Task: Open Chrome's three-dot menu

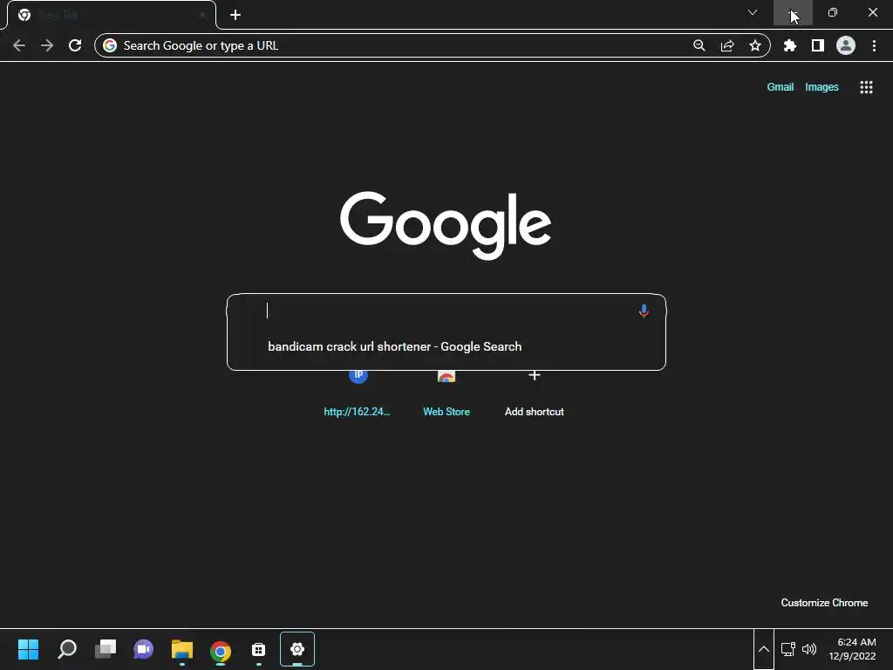Action: click(874, 45)
